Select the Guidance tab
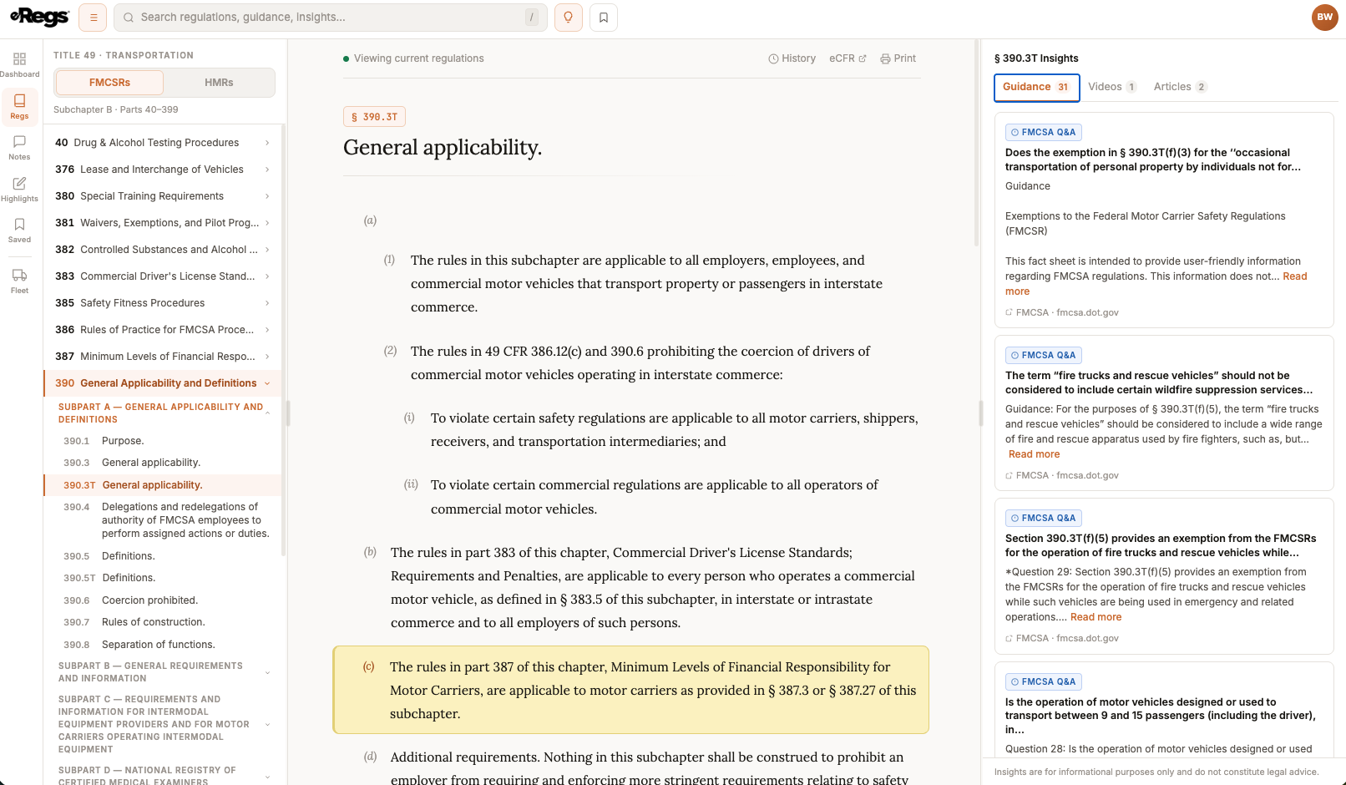 pos(1036,87)
